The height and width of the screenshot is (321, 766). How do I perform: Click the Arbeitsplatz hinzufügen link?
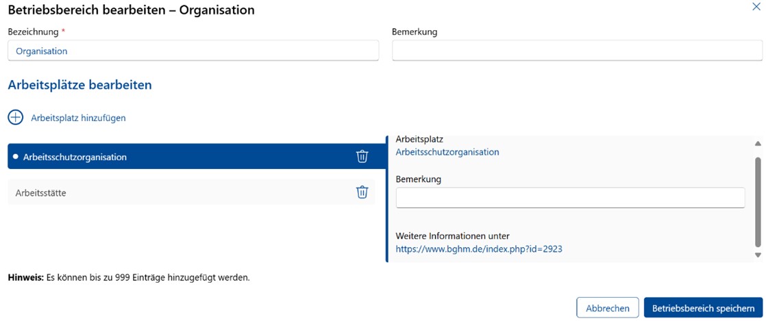(78, 118)
